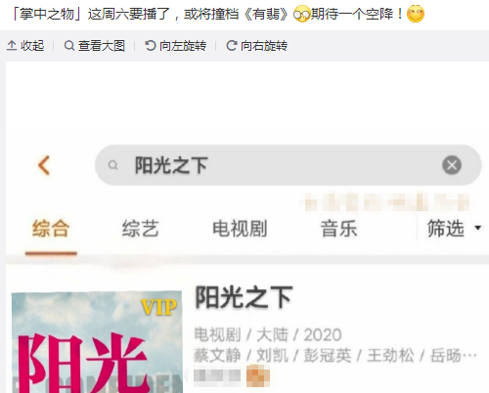489x393 pixels.
Task: Click the VIP badge on the poster
Action: [x=158, y=307]
